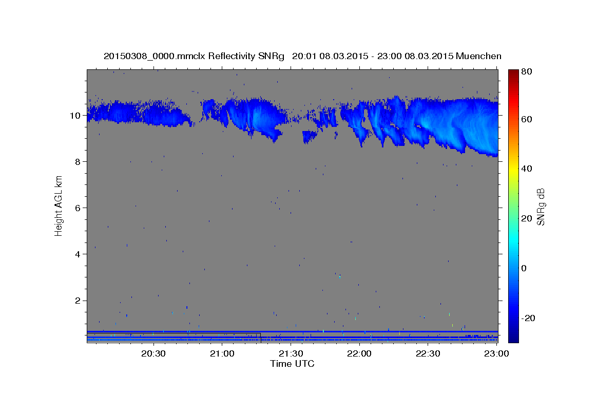Pick the green midsection of the colorbar

coord(513,206)
